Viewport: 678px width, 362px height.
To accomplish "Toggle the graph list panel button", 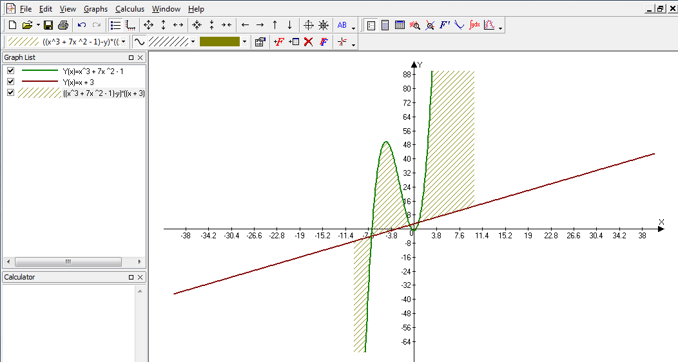I will pos(371,25).
